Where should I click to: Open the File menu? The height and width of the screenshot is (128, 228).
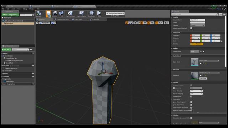3,9
